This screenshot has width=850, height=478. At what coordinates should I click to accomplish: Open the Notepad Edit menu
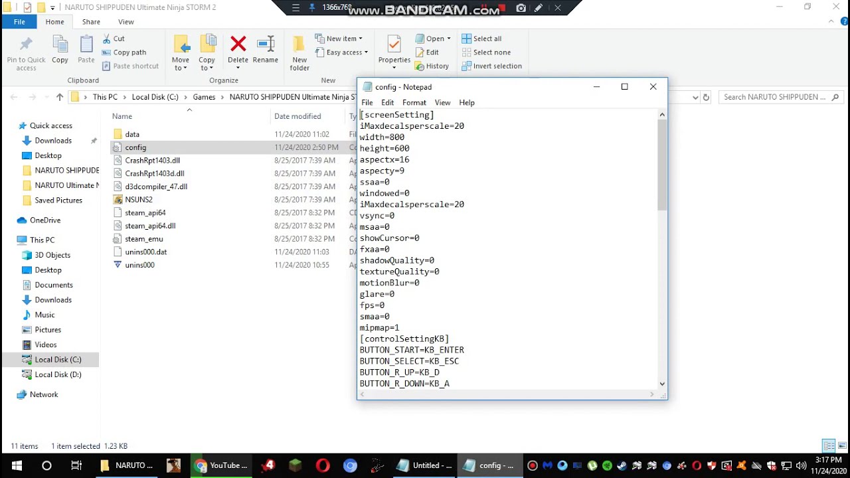click(387, 102)
